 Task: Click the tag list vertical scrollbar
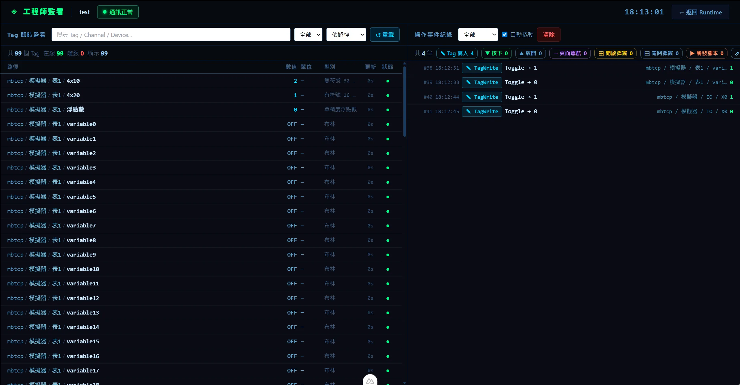pos(404,101)
